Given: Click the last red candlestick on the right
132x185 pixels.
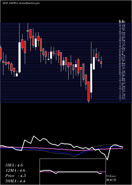Looking at the screenshot, I should click(x=101, y=63).
